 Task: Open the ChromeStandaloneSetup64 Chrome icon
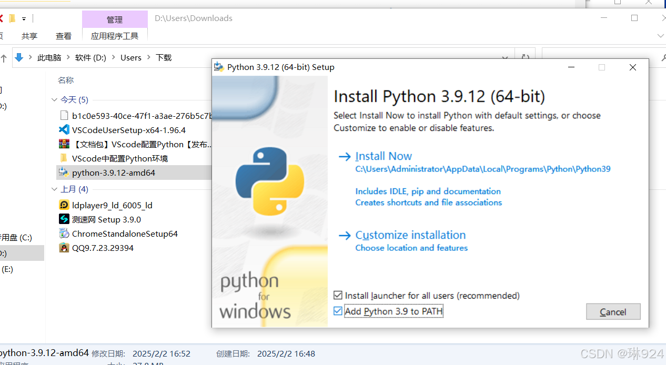point(64,234)
